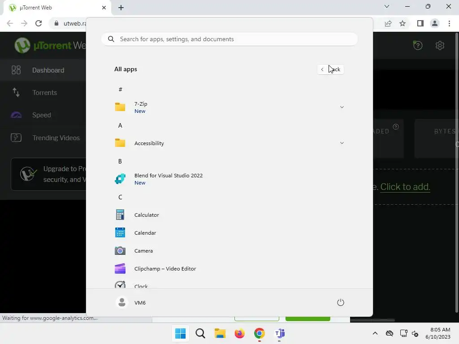Open µTorrent settings gear icon

(x=440, y=45)
